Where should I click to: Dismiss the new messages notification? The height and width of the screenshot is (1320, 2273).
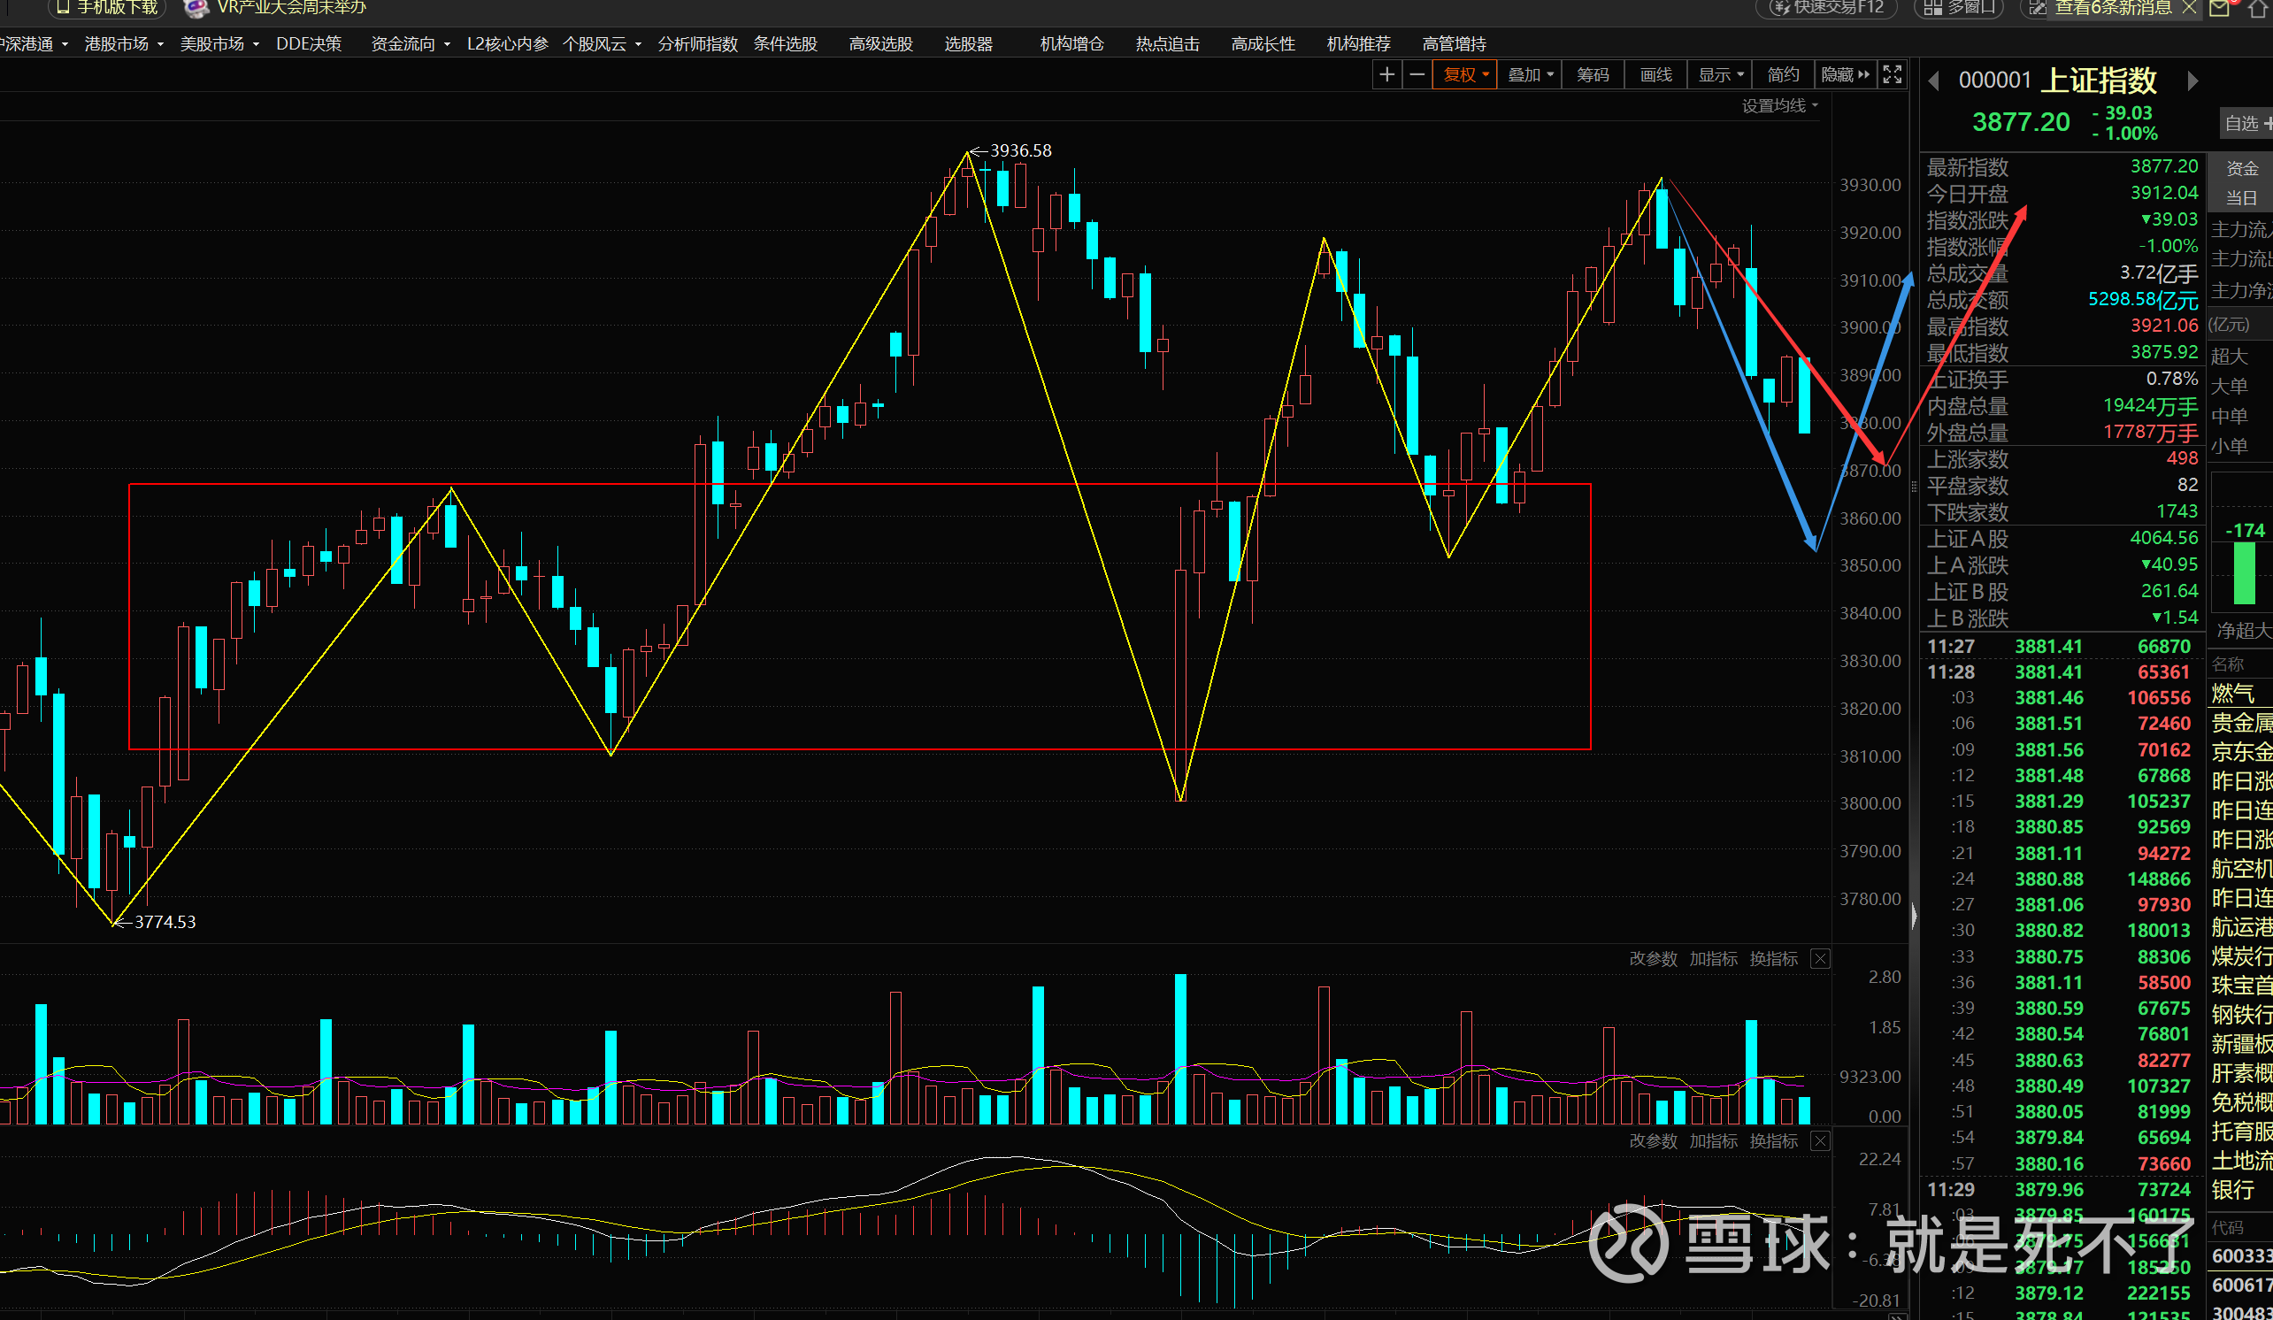pyautogui.click(x=2190, y=8)
